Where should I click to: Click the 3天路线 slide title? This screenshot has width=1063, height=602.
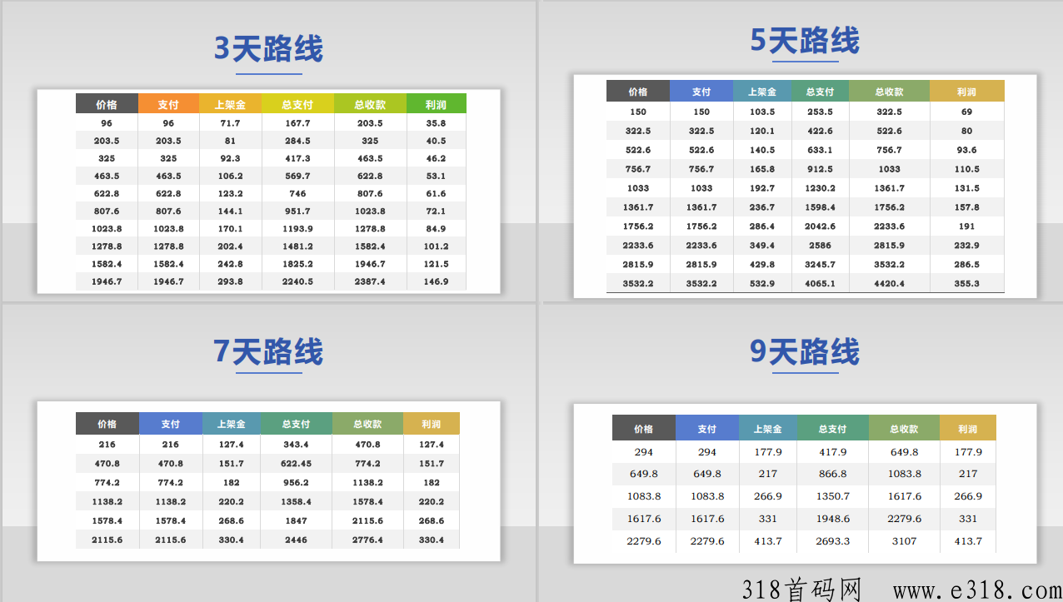pyautogui.click(x=268, y=49)
